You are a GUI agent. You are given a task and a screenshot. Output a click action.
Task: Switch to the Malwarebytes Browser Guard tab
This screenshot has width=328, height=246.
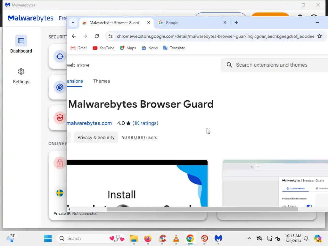(x=114, y=23)
